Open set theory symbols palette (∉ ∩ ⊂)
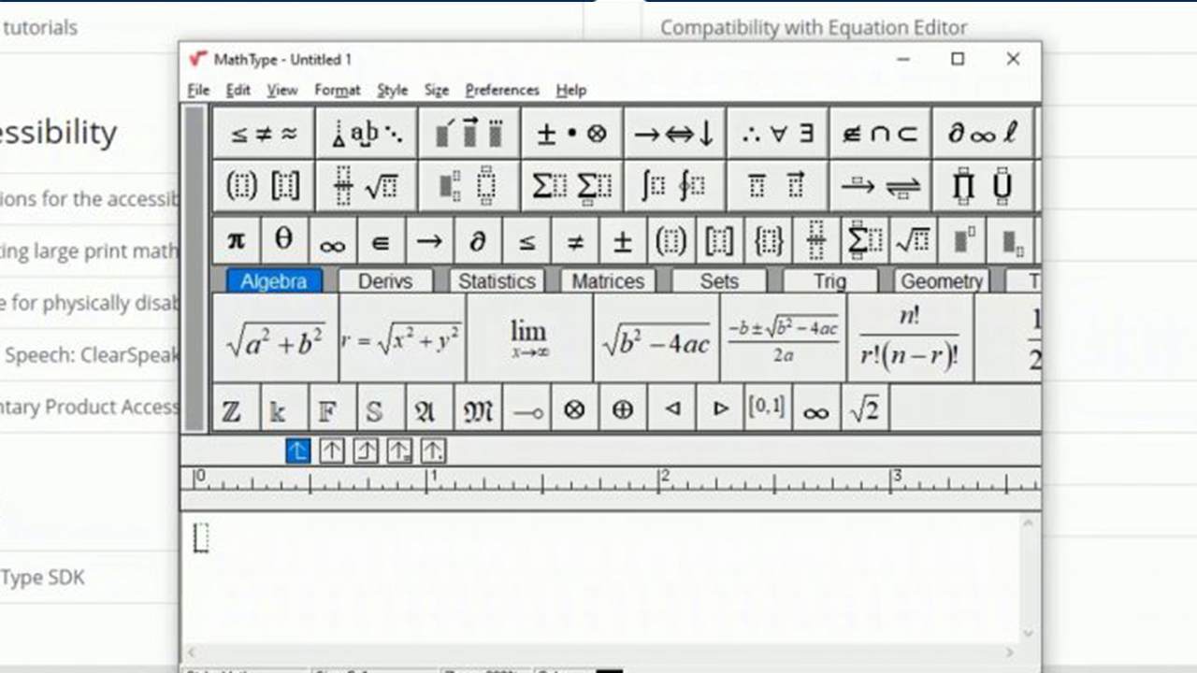This screenshot has width=1197, height=673. [881, 134]
